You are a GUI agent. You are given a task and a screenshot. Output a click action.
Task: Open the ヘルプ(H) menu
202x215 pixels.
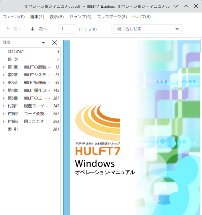coord(141,17)
